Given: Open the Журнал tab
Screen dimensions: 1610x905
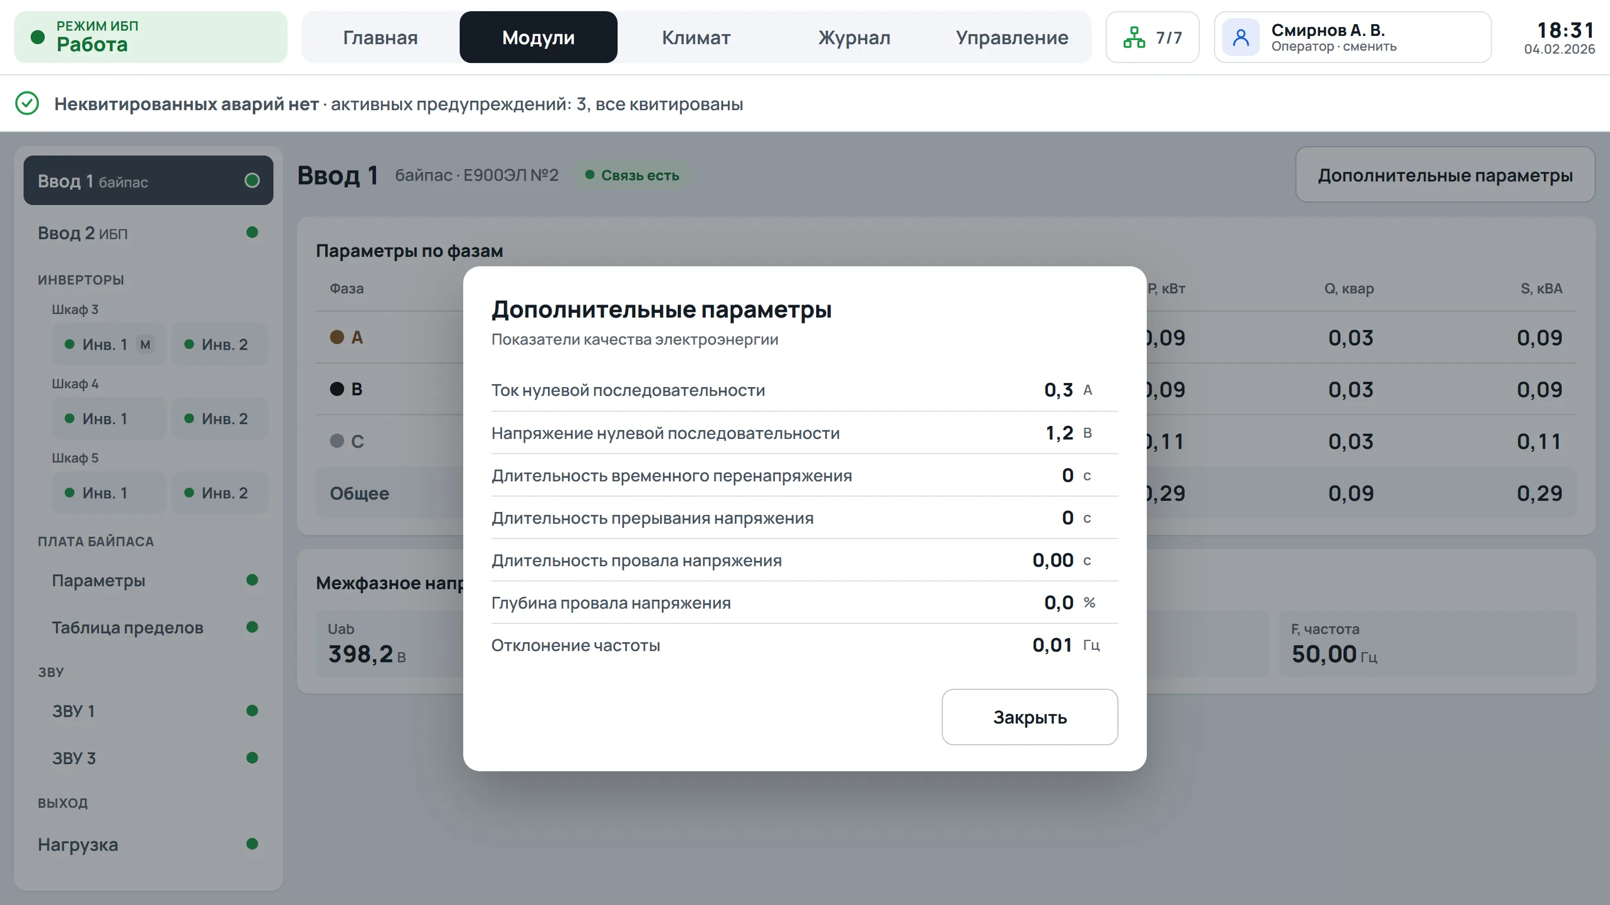Looking at the screenshot, I should [x=854, y=38].
